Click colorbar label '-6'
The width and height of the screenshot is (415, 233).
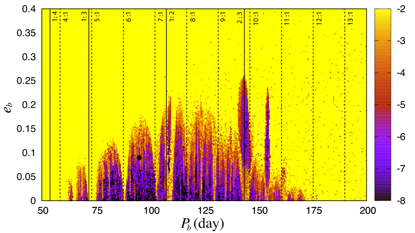[x=401, y=137]
